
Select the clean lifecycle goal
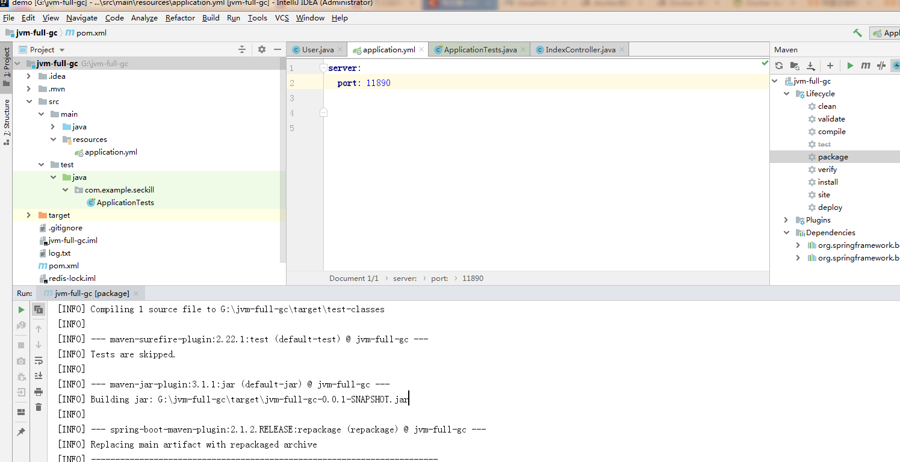click(x=827, y=106)
